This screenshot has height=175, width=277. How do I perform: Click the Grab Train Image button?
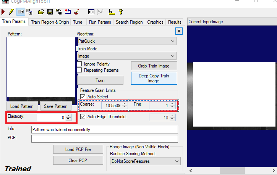(x=154, y=66)
